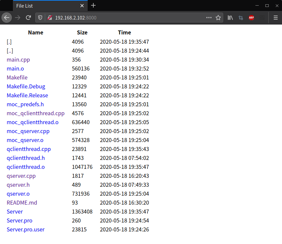Select the File List tab

point(47,6)
